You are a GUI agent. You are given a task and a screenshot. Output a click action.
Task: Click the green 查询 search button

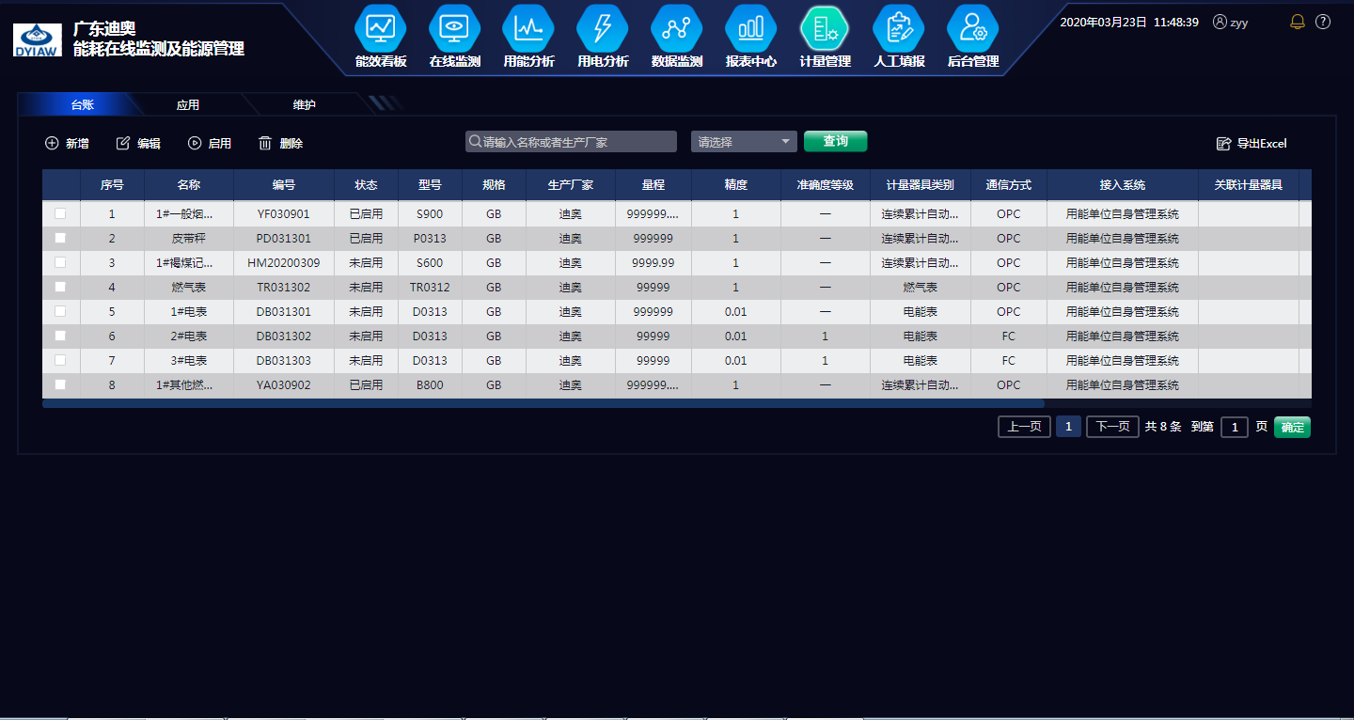click(x=835, y=141)
